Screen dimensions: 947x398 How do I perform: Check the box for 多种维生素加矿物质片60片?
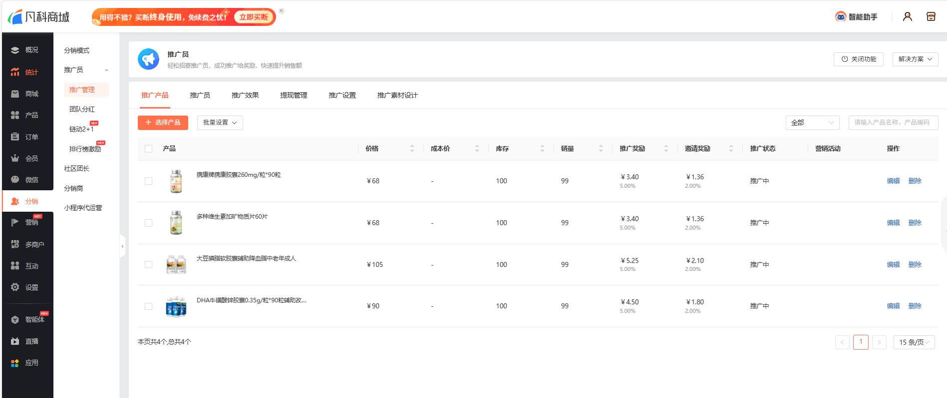point(148,223)
